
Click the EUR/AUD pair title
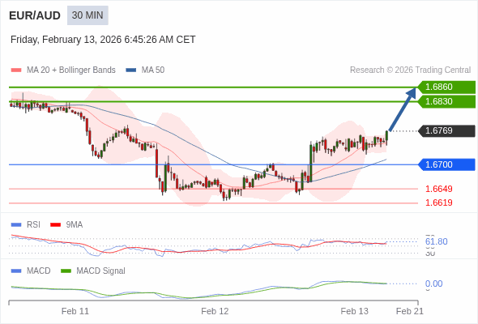[x=35, y=15]
